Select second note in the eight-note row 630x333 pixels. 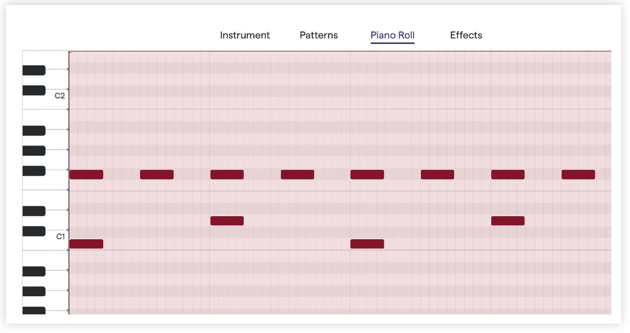(157, 174)
